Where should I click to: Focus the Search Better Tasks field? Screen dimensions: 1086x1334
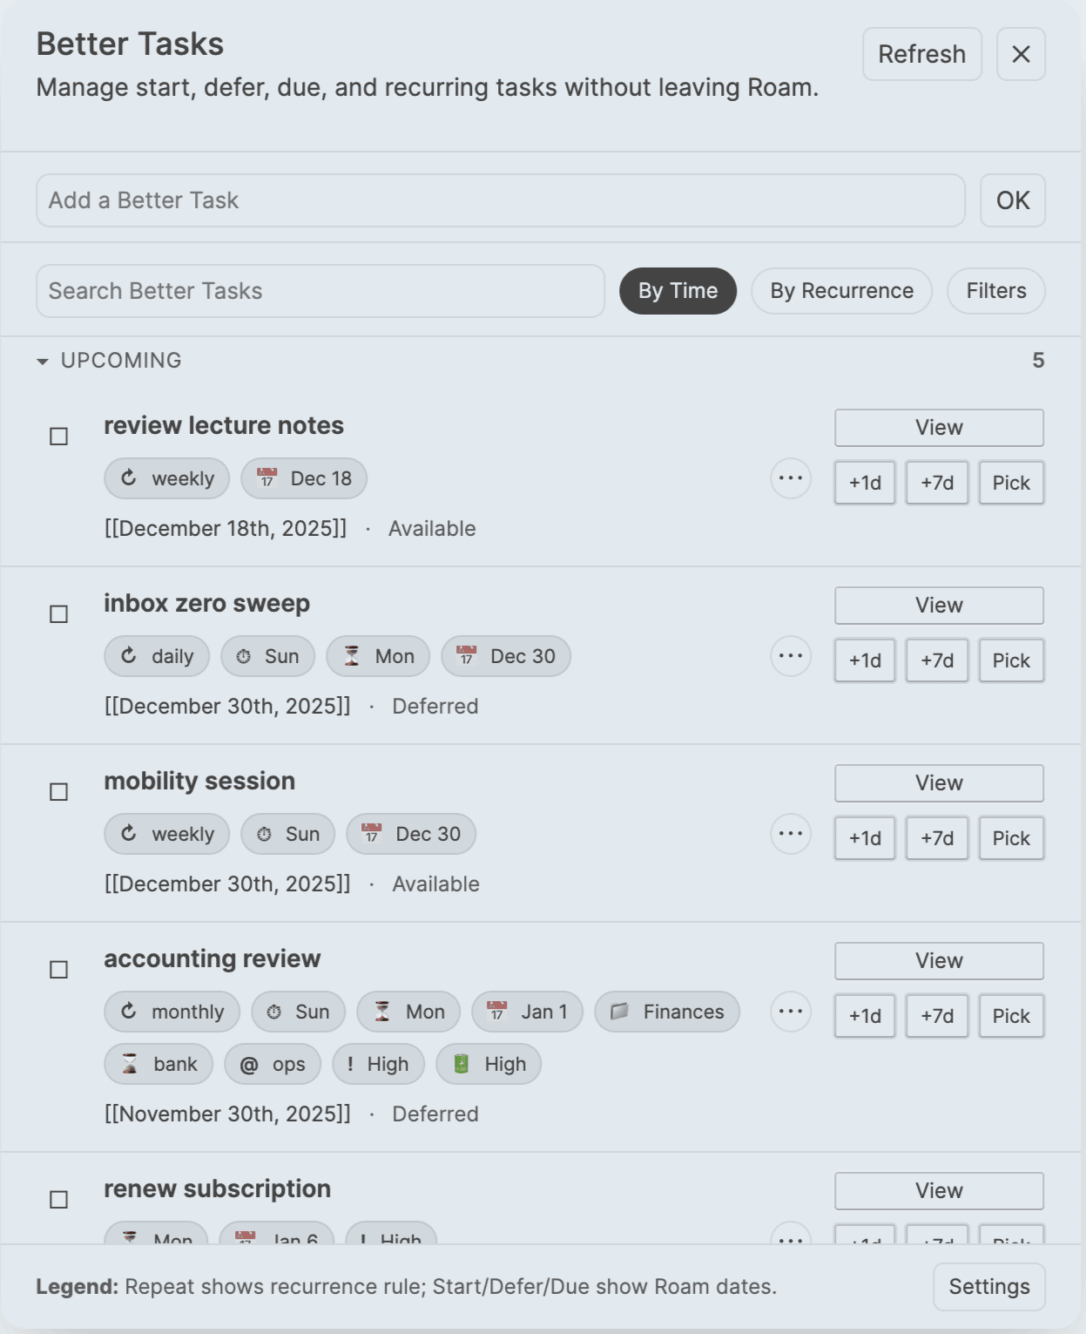click(320, 291)
